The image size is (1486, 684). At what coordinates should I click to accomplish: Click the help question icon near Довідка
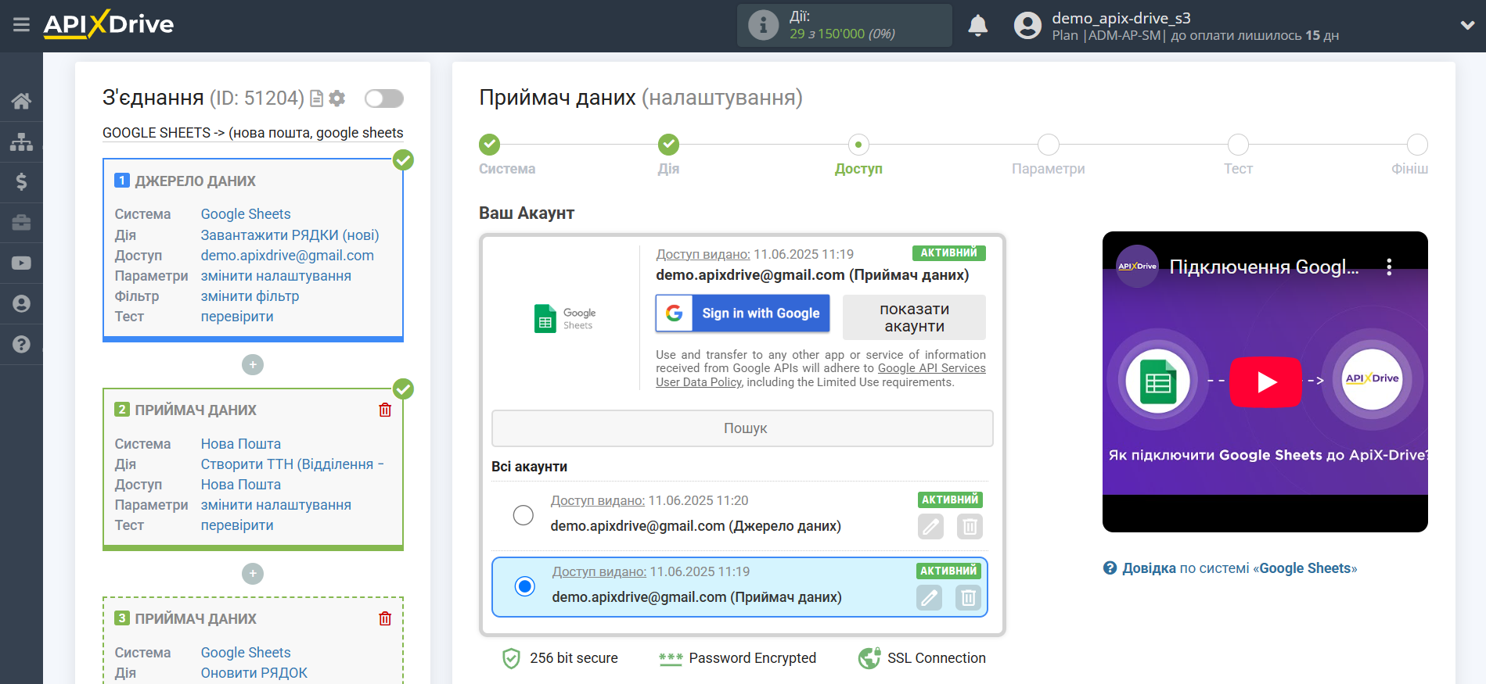(1110, 568)
